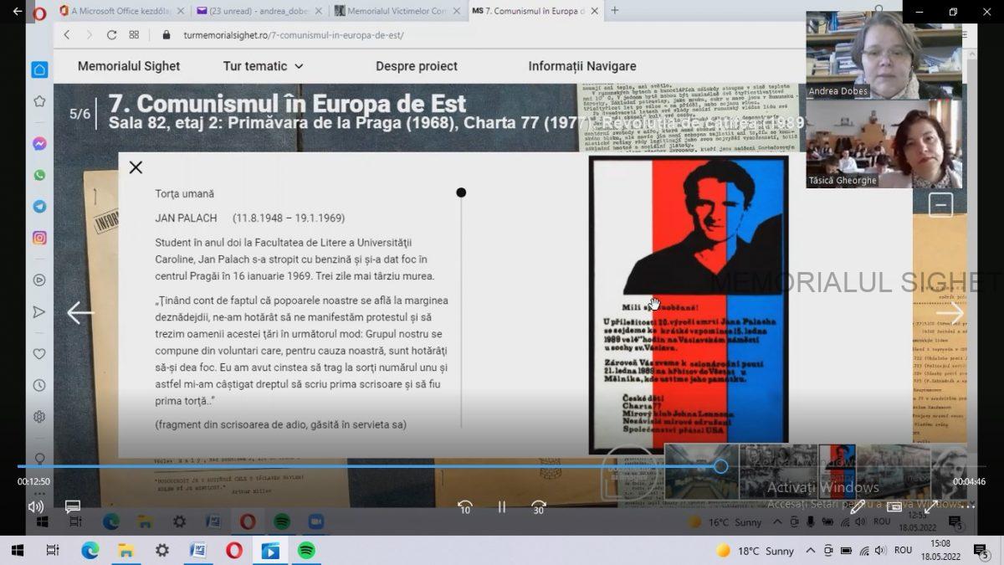Expand hidden system tray icons
This screenshot has width=1004, height=565.
[x=810, y=551]
